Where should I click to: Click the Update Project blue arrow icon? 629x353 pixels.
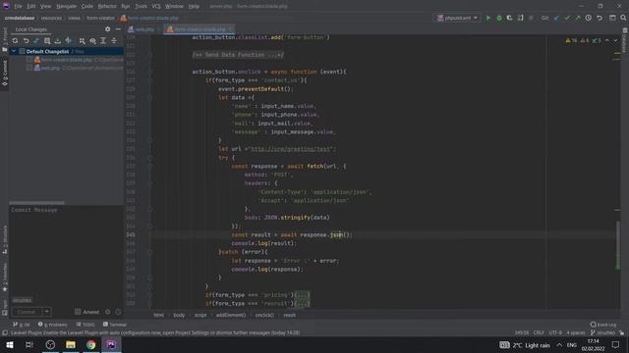click(556, 18)
